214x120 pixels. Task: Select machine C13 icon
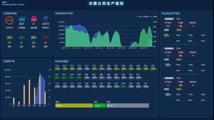pos(58,86)
